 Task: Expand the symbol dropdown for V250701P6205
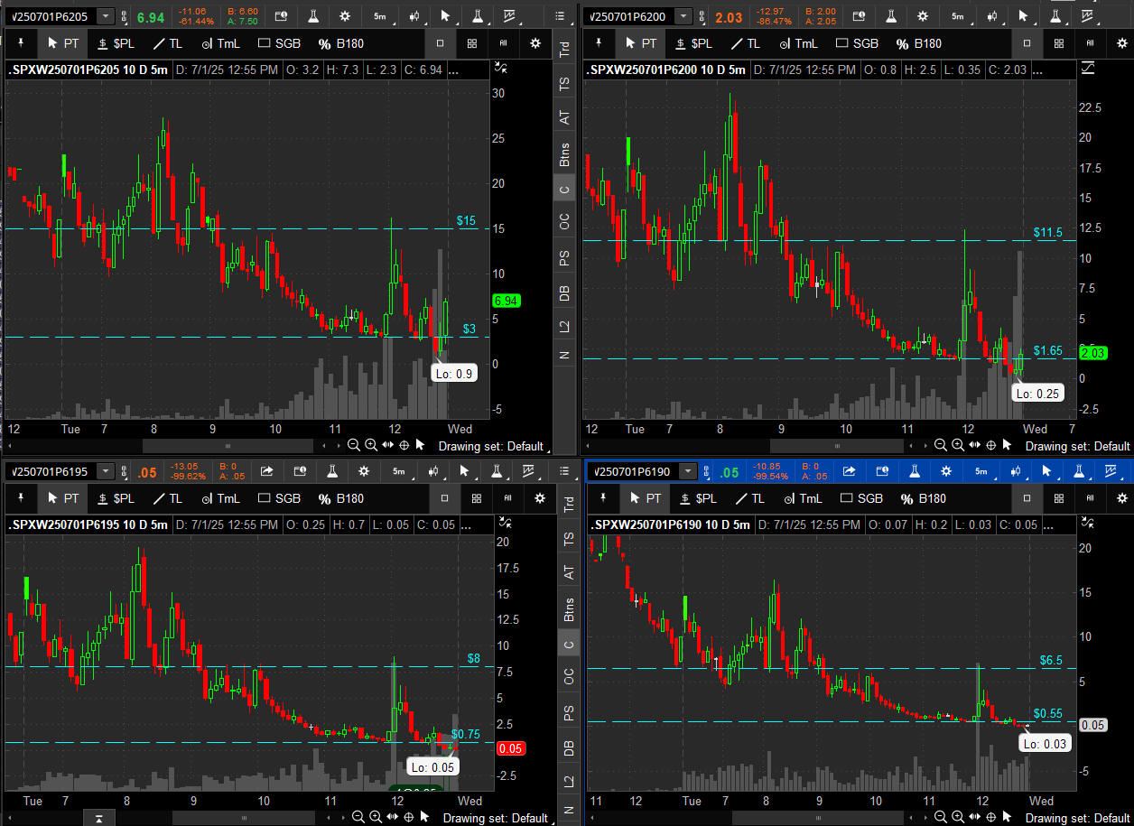point(106,16)
